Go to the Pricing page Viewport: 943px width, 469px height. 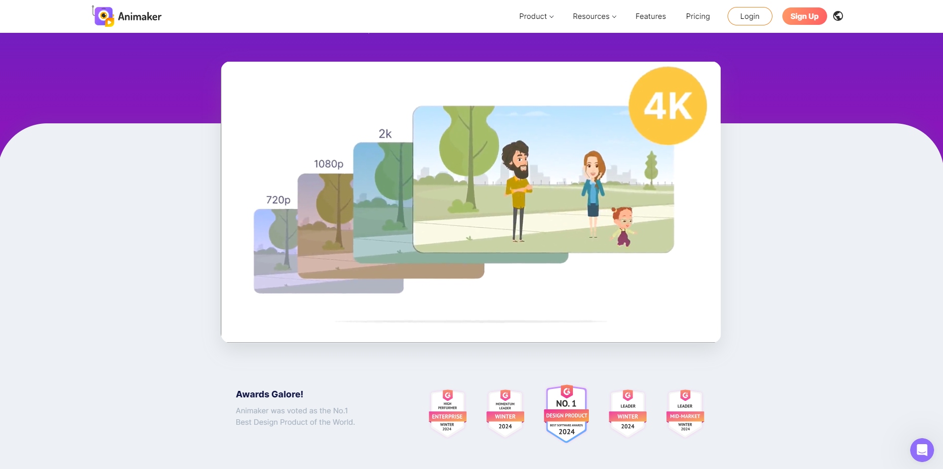(697, 16)
